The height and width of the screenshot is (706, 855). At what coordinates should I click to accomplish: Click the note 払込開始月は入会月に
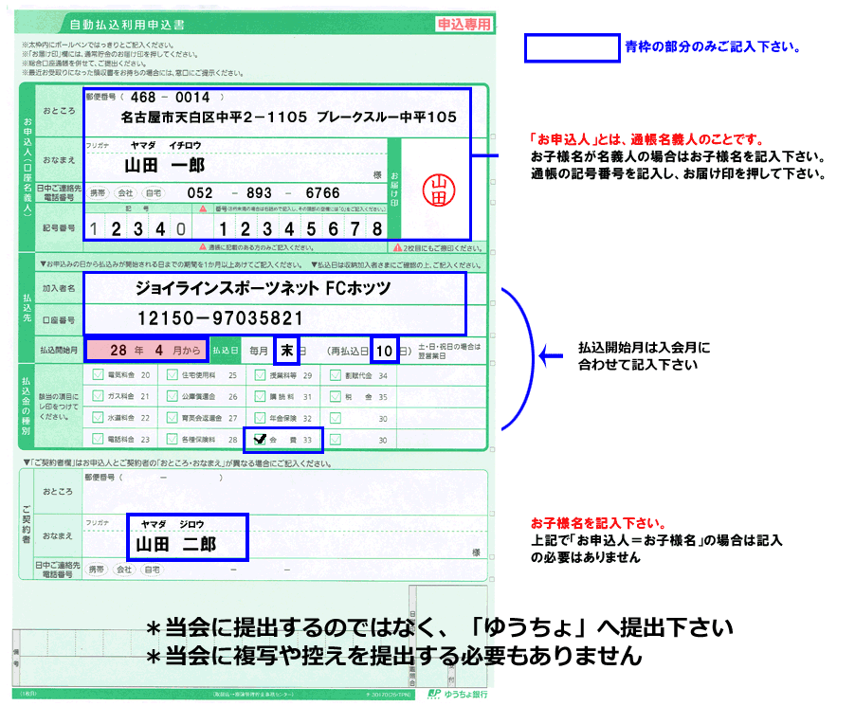click(645, 347)
